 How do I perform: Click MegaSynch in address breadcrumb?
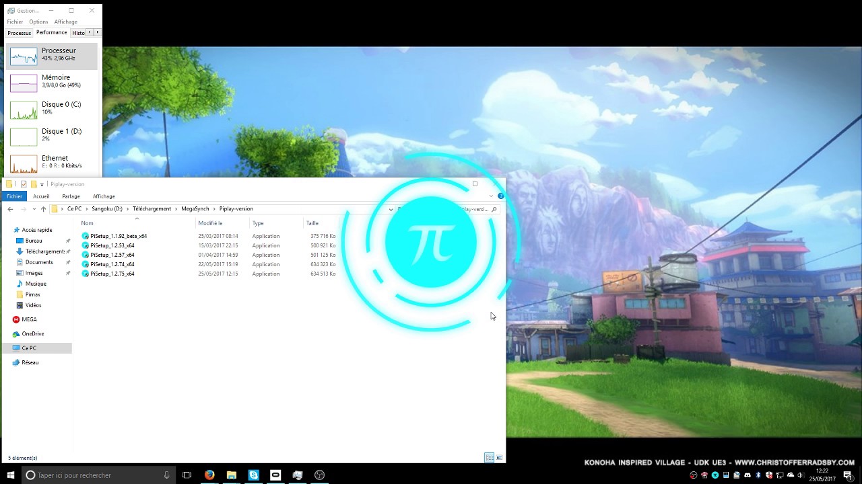[x=195, y=209]
